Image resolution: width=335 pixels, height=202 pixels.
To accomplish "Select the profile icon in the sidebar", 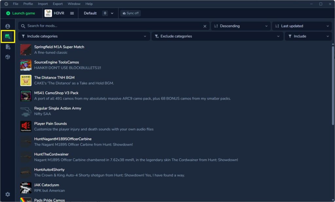I will coord(7,26).
